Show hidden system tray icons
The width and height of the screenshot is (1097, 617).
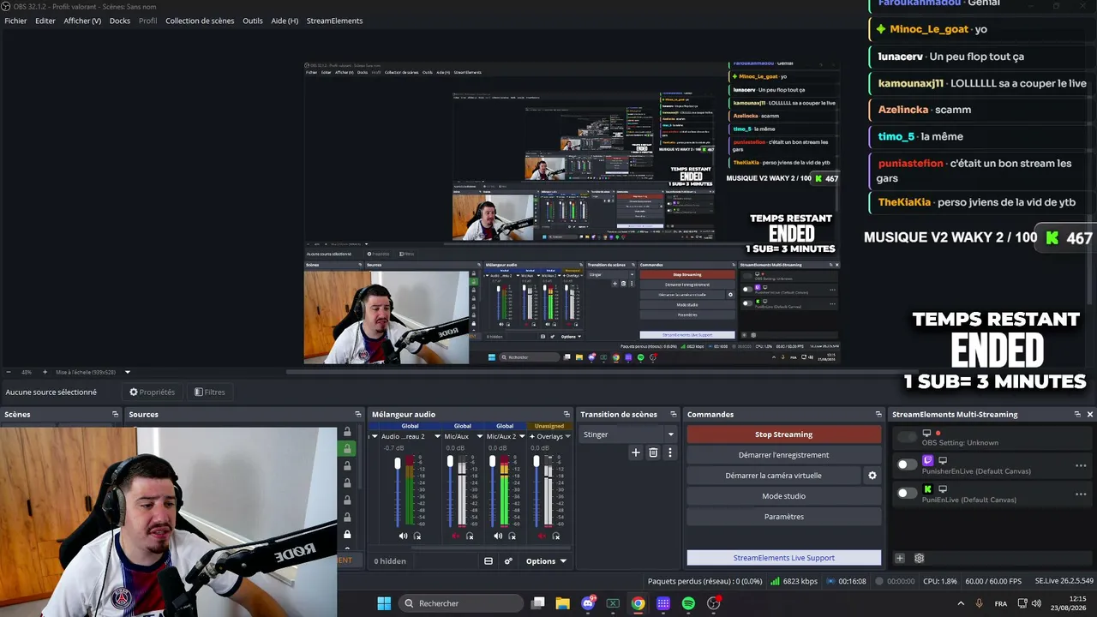click(x=961, y=603)
